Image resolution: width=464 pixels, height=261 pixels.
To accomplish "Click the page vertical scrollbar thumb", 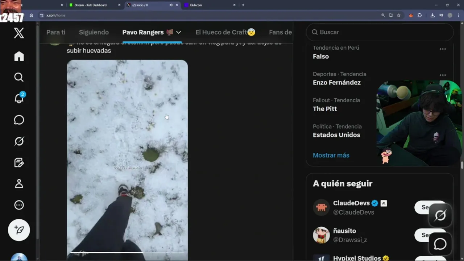I will click(x=462, y=165).
